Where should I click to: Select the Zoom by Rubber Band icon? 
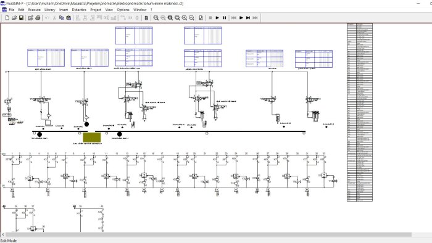click(x=177, y=18)
